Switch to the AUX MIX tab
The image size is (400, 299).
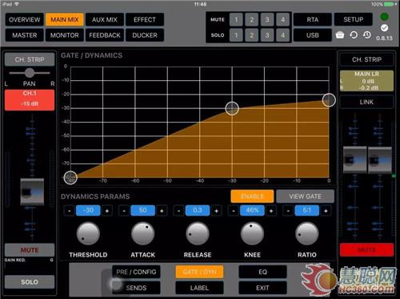pos(105,20)
